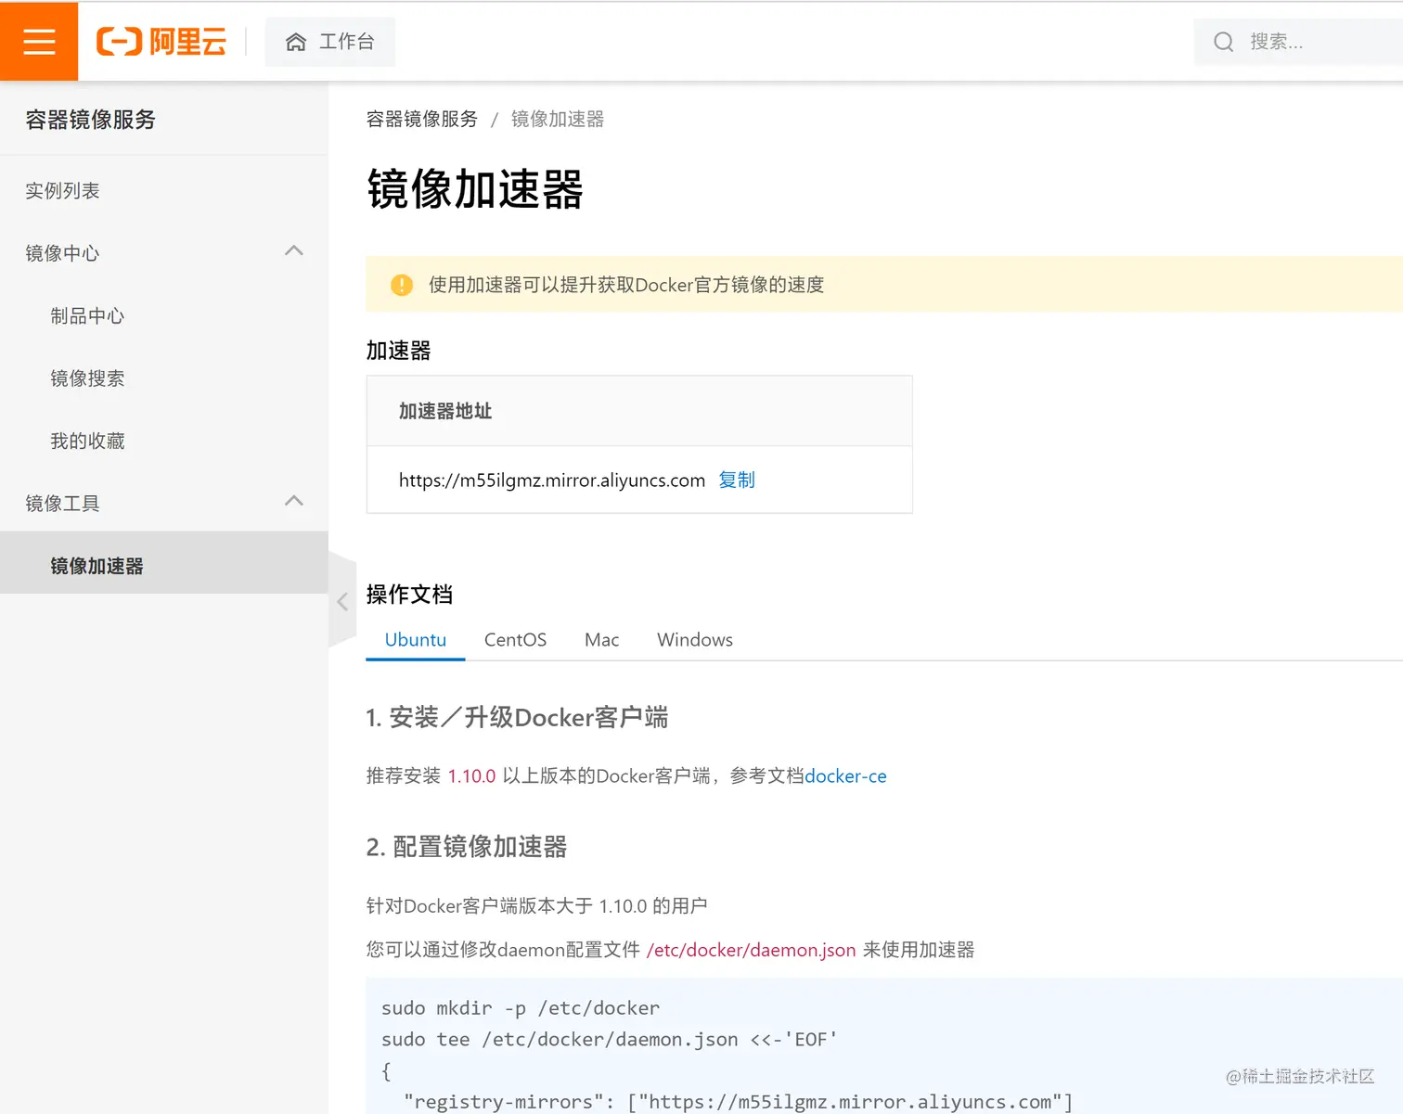Select the https://m55ilgmz.mirror.aliyuncs.com address text
This screenshot has width=1403, height=1114.
(552, 480)
